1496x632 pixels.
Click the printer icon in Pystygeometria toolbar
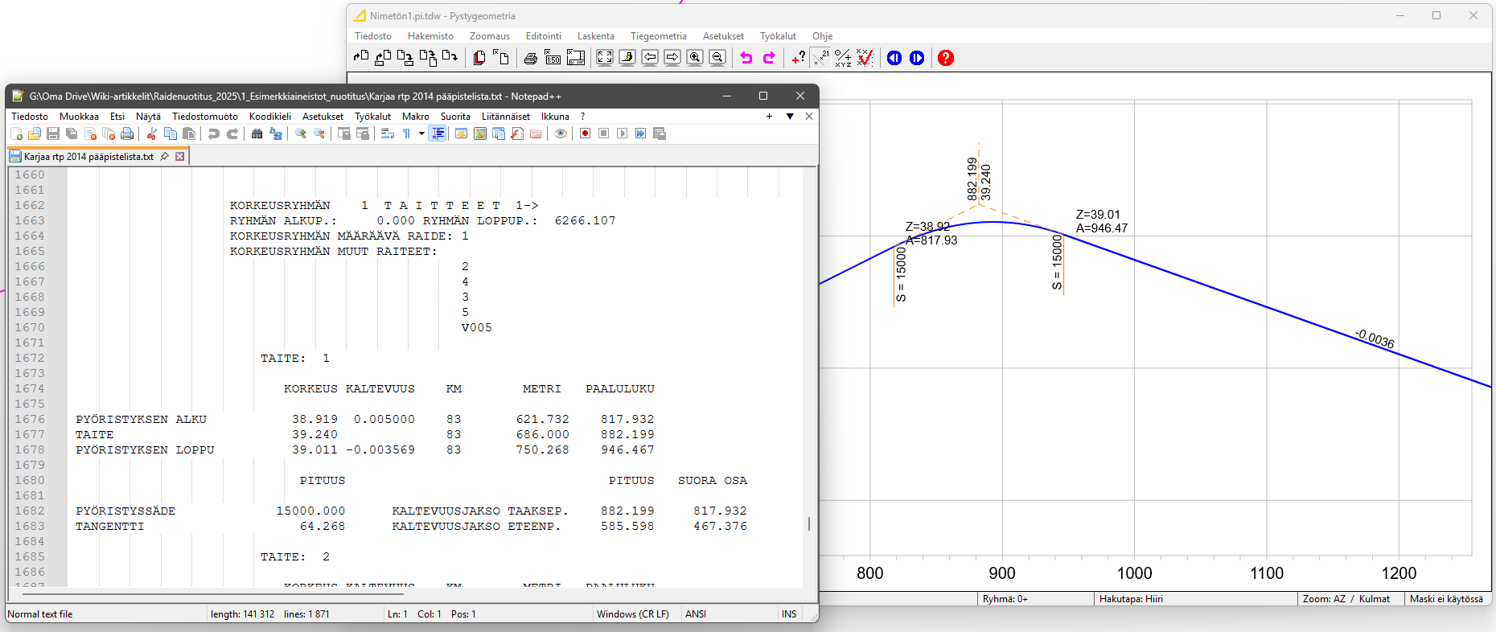click(x=531, y=58)
